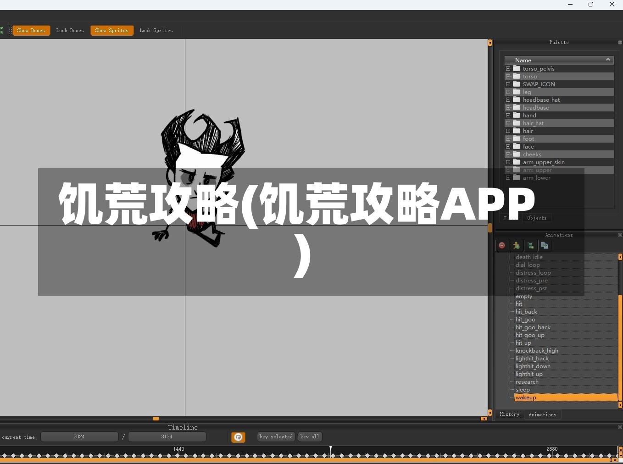Select the sleep animation
This screenshot has width=623, height=464.
coord(566,390)
